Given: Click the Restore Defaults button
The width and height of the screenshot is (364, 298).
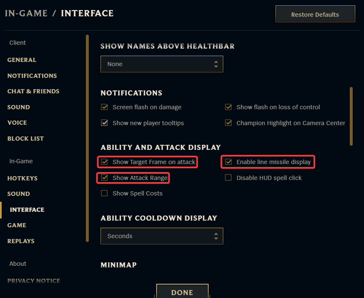Looking at the screenshot, I should tap(315, 15).
